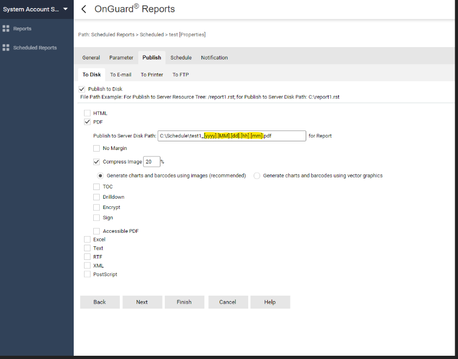The height and width of the screenshot is (359, 458).
Task: Click the breadcrumb path text Scheduled Reports > Scheduled
Action: click(x=127, y=35)
